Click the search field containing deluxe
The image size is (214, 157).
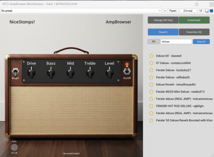(176, 42)
